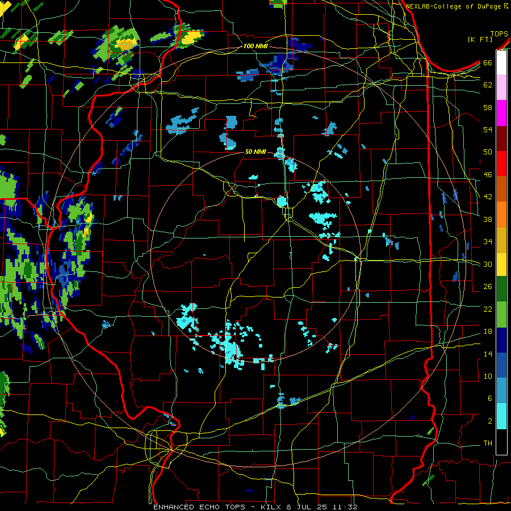Click the maroon swatch on the color scale
Screen dimensions: 511x511
coord(501,139)
